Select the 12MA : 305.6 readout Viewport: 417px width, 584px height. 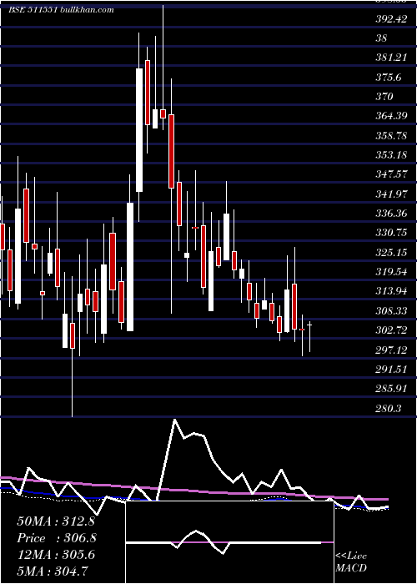point(56,555)
